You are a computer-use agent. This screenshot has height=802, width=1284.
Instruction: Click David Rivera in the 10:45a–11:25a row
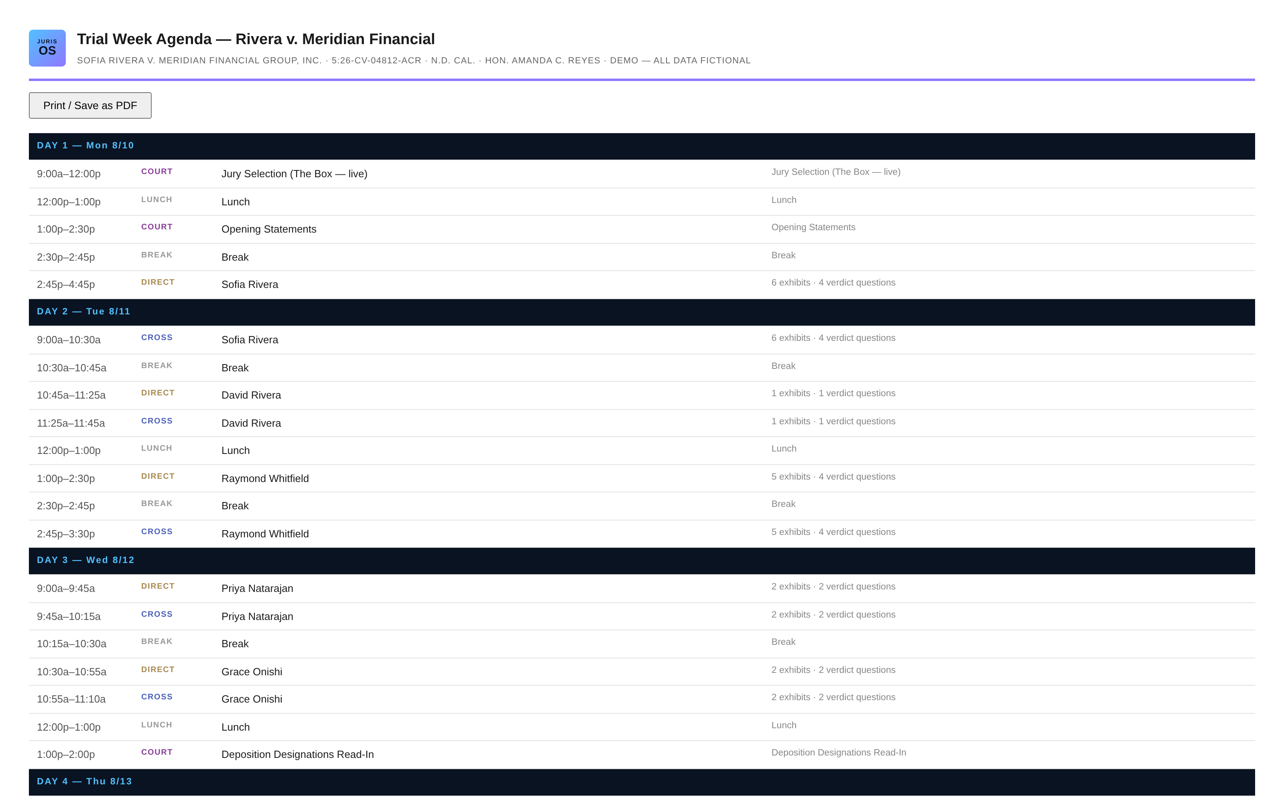click(x=252, y=395)
